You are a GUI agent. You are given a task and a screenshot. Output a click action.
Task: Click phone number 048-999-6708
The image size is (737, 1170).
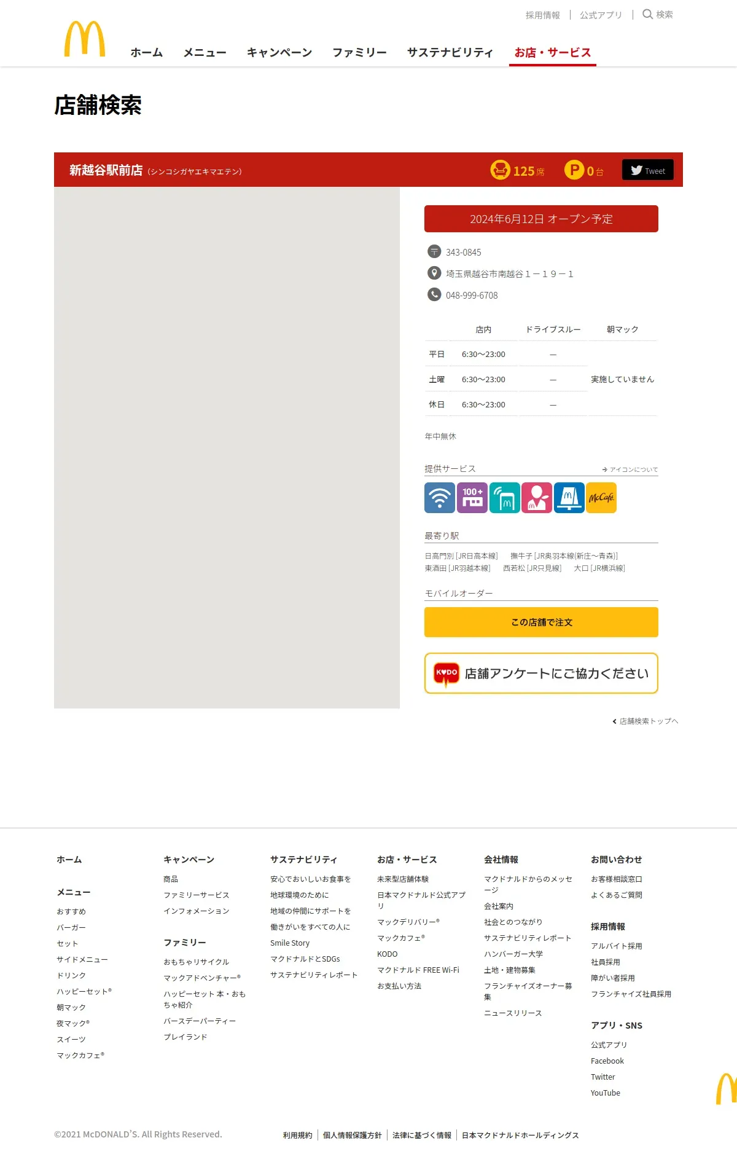click(x=472, y=296)
